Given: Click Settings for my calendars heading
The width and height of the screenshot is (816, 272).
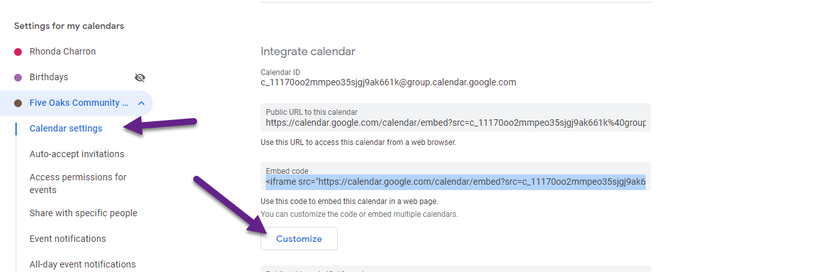Looking at the screenshot, I should pyautogui.click(x=69, y=26).
